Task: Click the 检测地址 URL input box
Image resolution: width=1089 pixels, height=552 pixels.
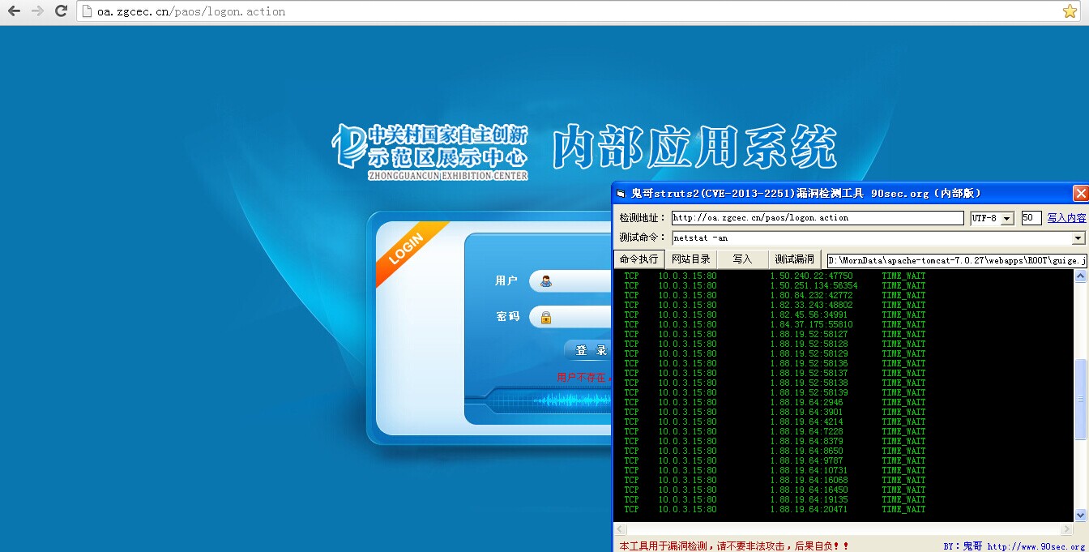Action: 818,217
